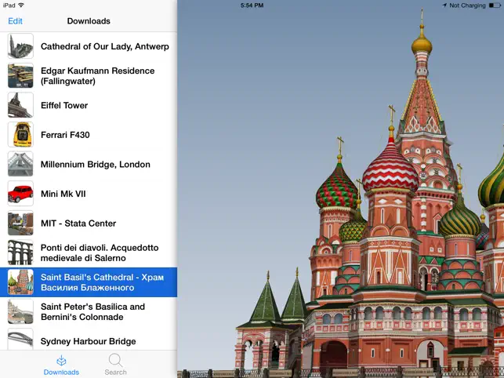Select the Sydney Harbour Bridge thumbnail
The width and height of the screenshot is (504, 378).
pyautogui.click(x=20, y=339)
